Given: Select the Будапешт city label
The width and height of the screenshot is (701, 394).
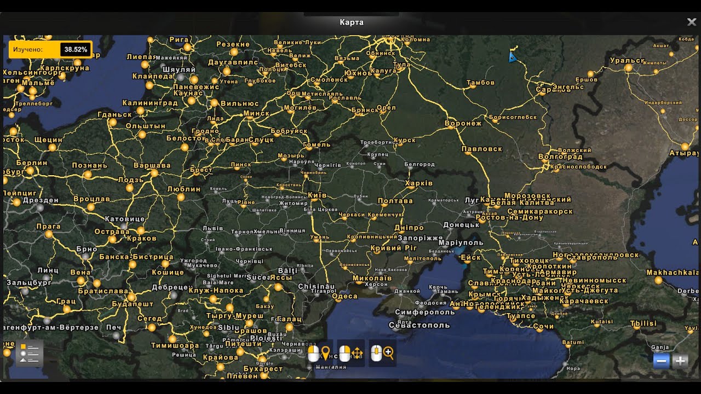Looking at the screenshot, I should pyautogui.click(x=133, y=304).
